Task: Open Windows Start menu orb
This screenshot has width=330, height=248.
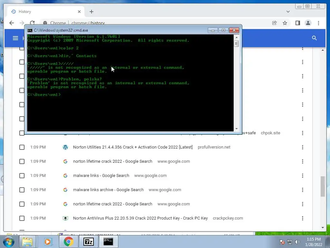Action: pos(8,242)
